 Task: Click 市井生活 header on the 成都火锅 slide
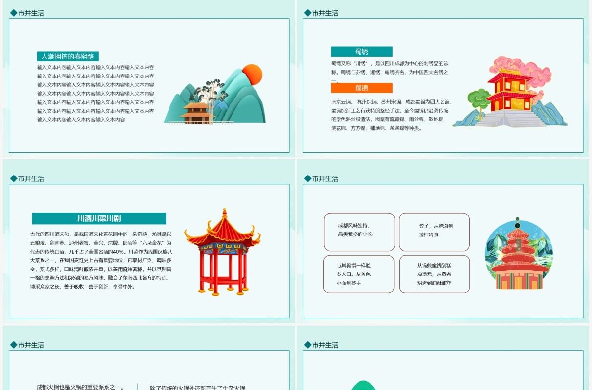pos(27,345)
